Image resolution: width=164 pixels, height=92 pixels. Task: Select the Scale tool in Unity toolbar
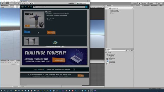[x=10, y=3]
